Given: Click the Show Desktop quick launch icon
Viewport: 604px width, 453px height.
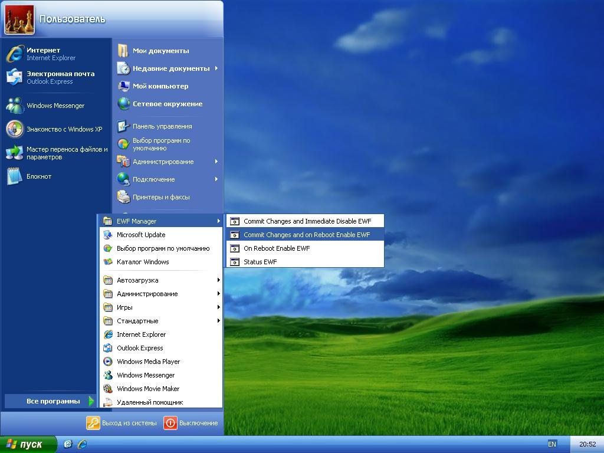Looking at the screenshot, I should tap(68, 444).
